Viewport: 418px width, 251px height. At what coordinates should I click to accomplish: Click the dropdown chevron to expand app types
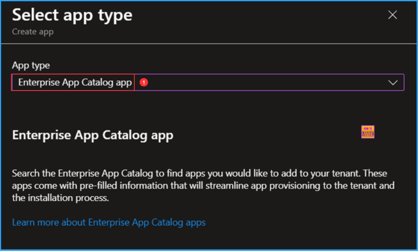point(393,82)
